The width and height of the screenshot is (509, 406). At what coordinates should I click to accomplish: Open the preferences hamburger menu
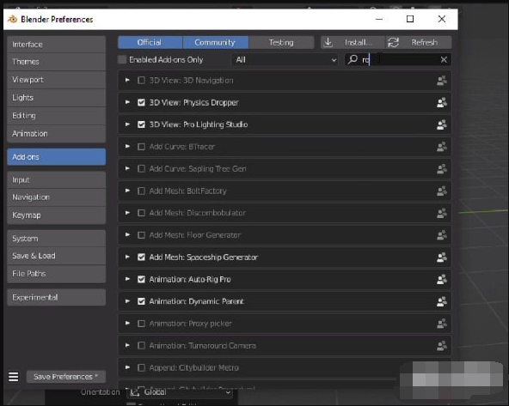13,377
